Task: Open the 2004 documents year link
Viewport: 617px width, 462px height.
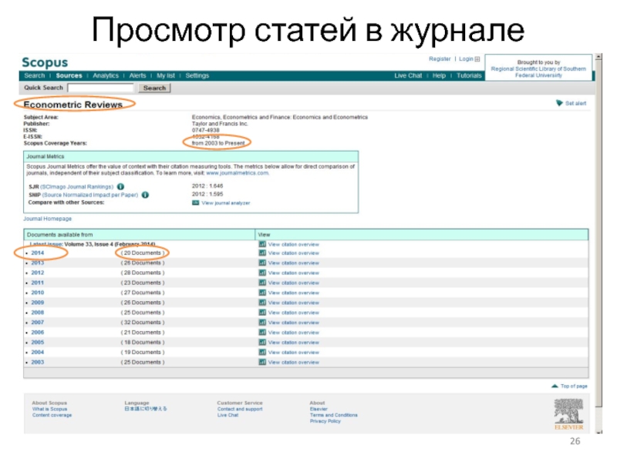Action: point(37,353)
